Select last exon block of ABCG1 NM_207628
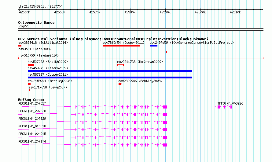272x162 pixels. (165, 115)
